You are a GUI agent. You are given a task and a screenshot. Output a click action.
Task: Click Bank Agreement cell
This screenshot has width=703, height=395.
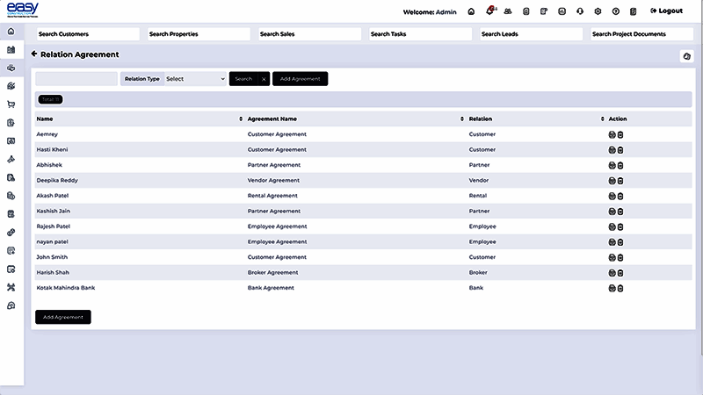pyautogui.click(x=271, y=288)
